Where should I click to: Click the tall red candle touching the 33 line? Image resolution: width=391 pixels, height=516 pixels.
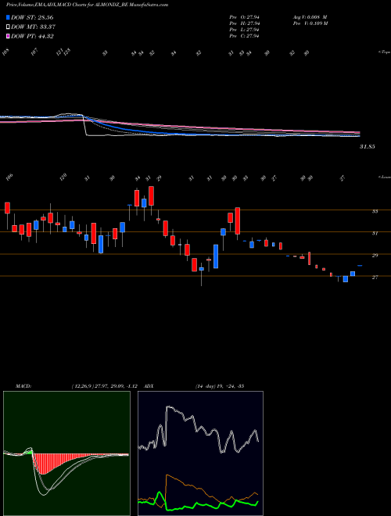(x=237, y=220)
